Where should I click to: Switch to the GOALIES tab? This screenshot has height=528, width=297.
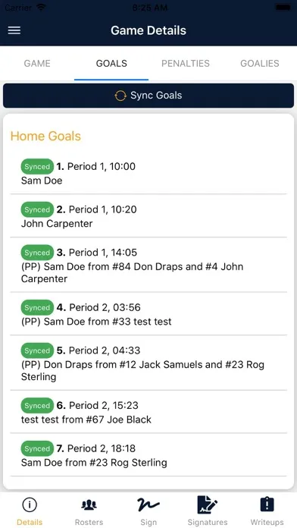point(260,63)
